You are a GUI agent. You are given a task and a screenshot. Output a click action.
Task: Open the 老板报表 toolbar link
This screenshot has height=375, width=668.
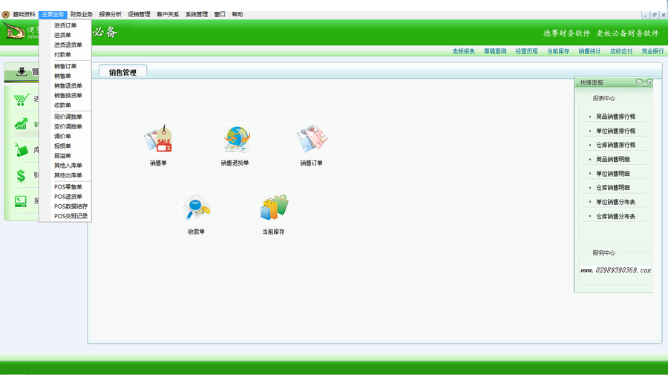point(463,51)
